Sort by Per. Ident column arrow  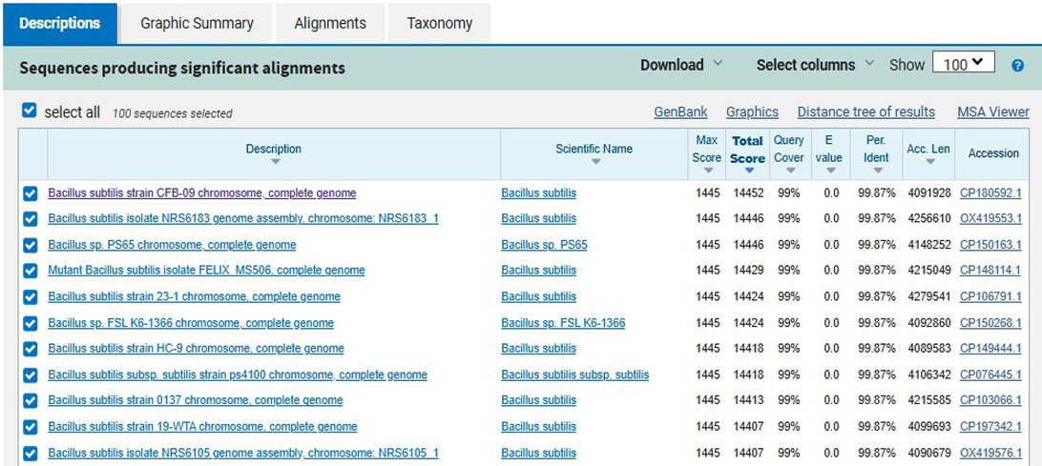876,171
